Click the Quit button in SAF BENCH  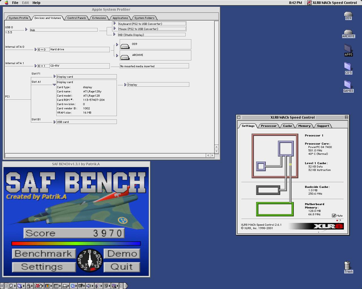pyautogui.click(x=122, y=267)
